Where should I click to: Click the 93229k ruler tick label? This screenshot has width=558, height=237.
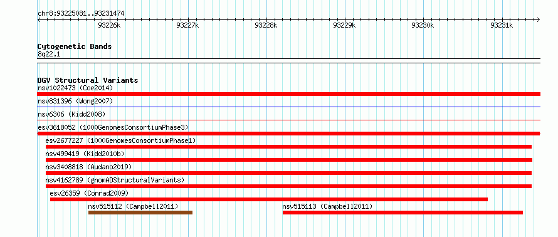point(344,26)
